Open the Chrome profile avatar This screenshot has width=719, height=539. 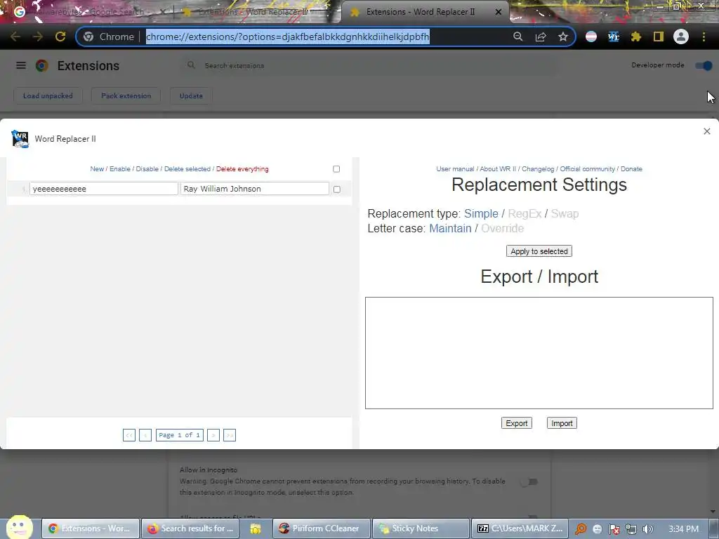tap(681, 36)
